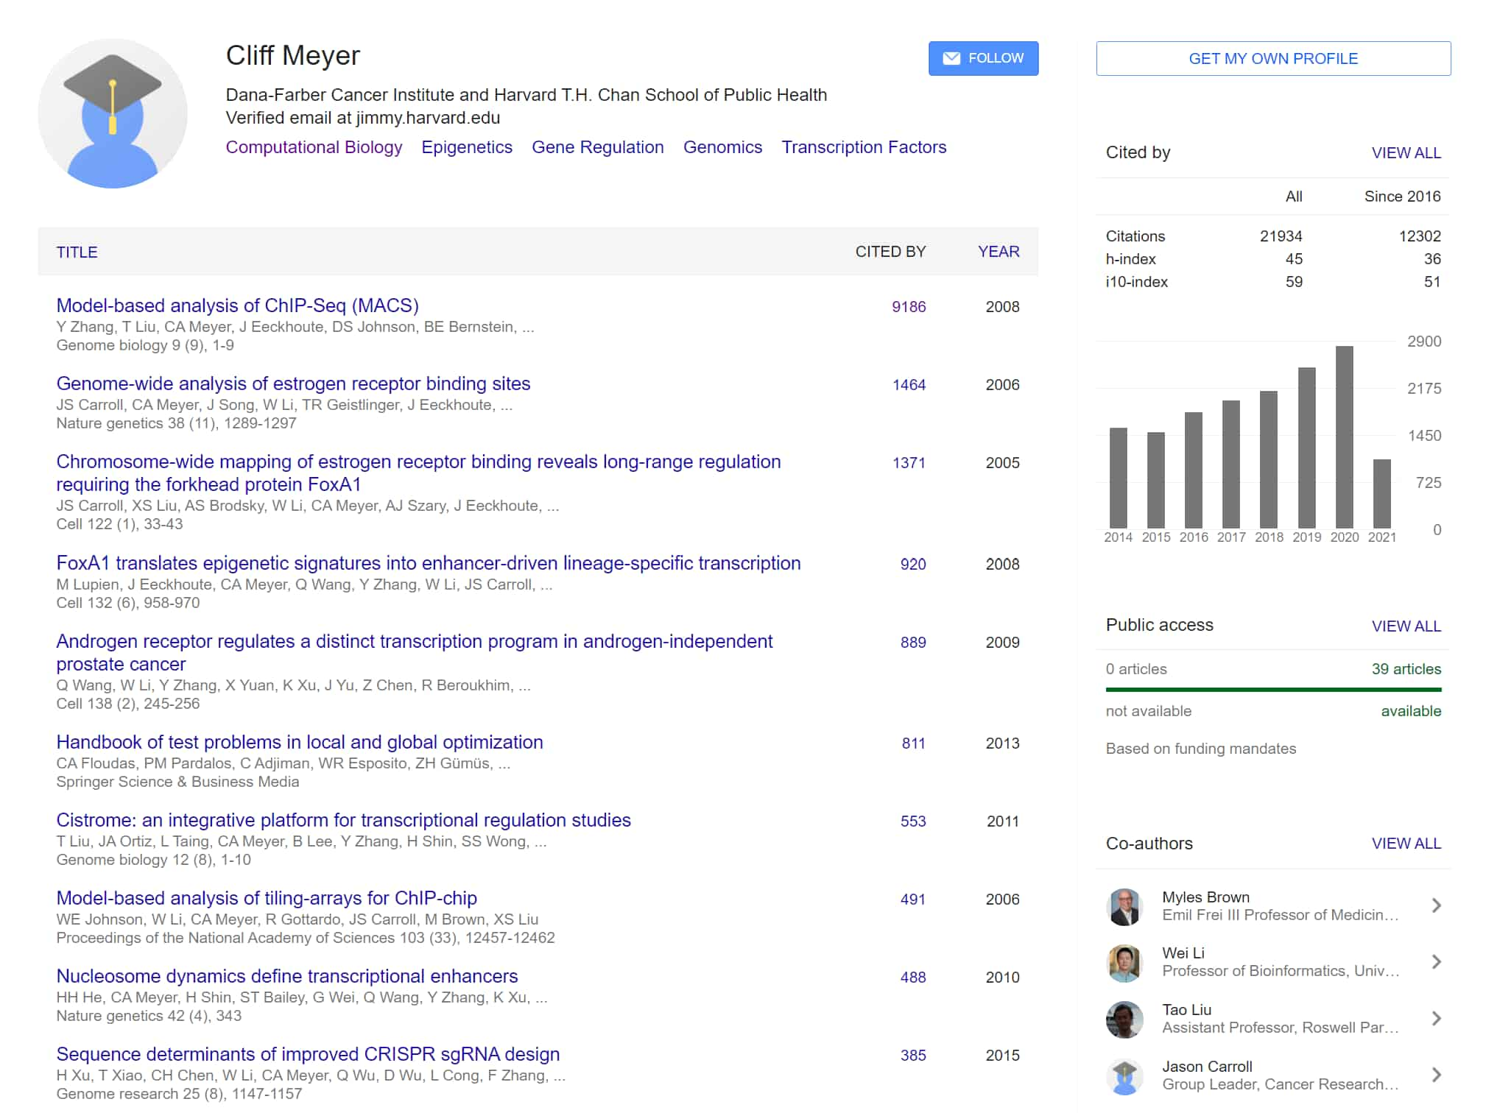Open the MACS paper link
Viewport: 1486px width, 1113px height.
coord(239,305)
